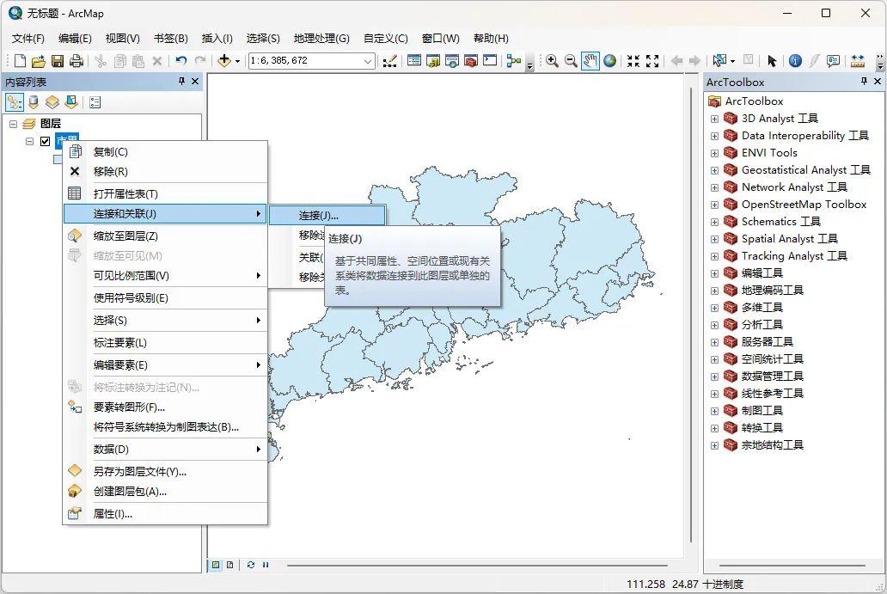Image resolution: width=887 pixels, height=594 pixels.
Task: Zoom to full extent globe icon
Action: 610,60
